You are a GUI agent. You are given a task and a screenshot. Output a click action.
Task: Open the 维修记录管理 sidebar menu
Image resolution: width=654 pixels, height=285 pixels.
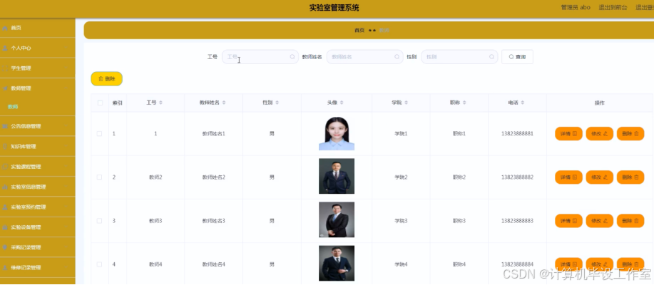38,267
